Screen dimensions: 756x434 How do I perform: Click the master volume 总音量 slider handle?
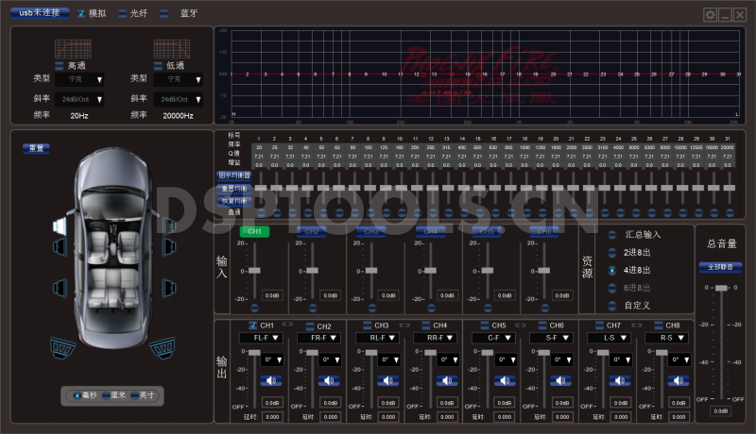tap(721, 288)
